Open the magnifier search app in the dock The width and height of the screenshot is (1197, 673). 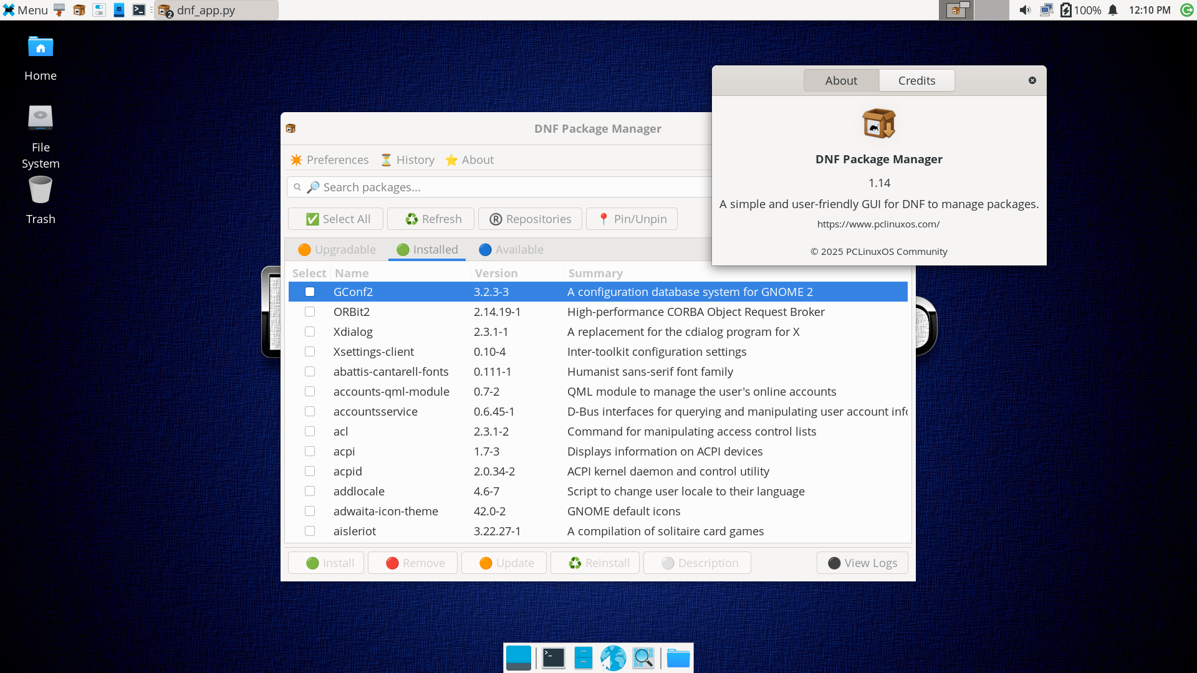pyautogui.click(x=643, y=658)
